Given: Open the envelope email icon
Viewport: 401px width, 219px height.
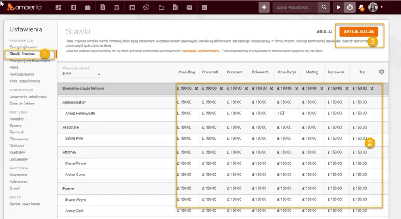Looking at the screenshot, I should (189, 8).
